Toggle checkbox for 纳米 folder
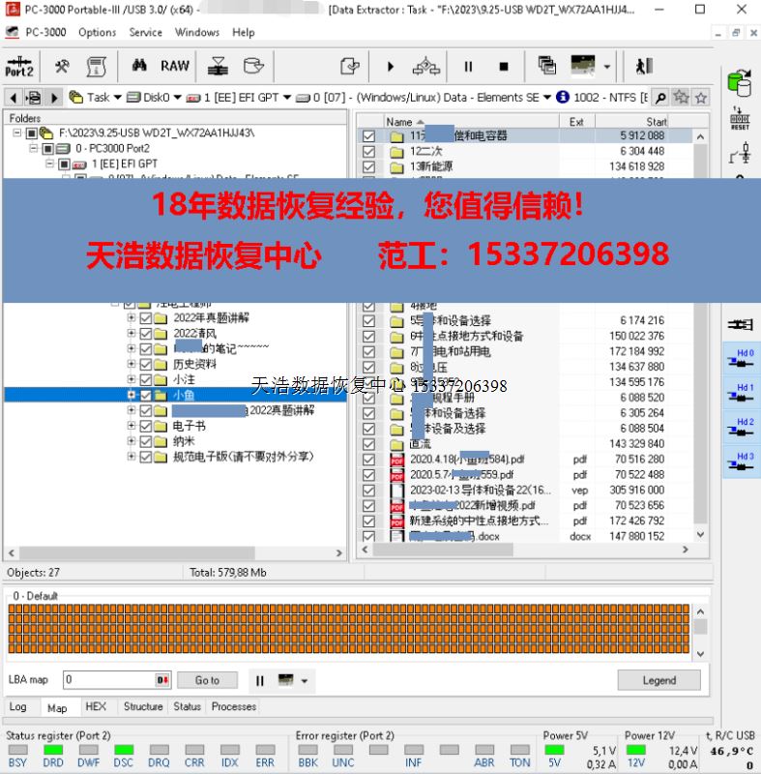This screenshot has height=774, width=761. 146,441
